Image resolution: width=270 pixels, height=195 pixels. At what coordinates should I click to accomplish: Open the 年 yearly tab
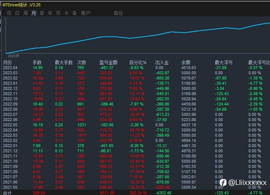(50, 13)
